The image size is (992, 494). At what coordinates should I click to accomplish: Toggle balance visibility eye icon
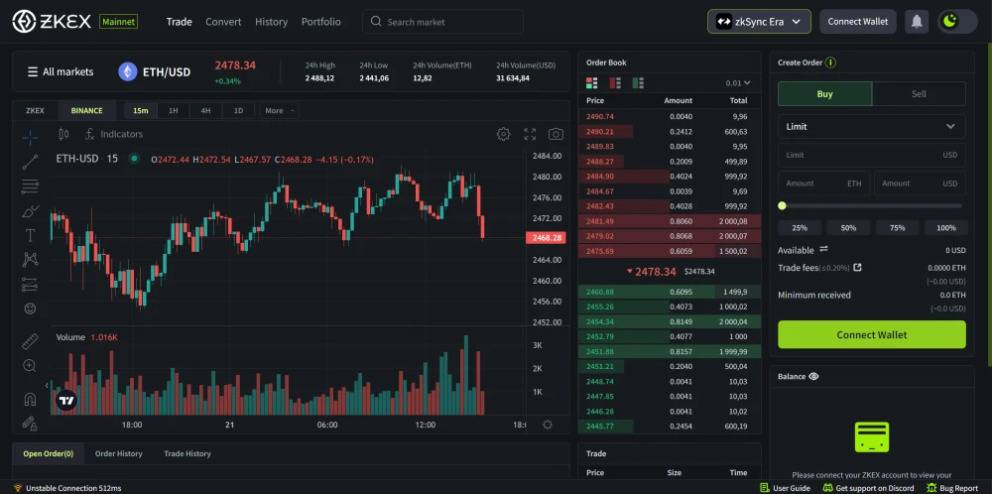tap(813, 376)
